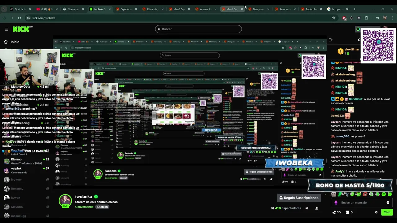Image resolution: width=397 pixels, height=223 pixels.
Task: Click the Regala Suscripciones button below the player
Action: coord(299,198)
